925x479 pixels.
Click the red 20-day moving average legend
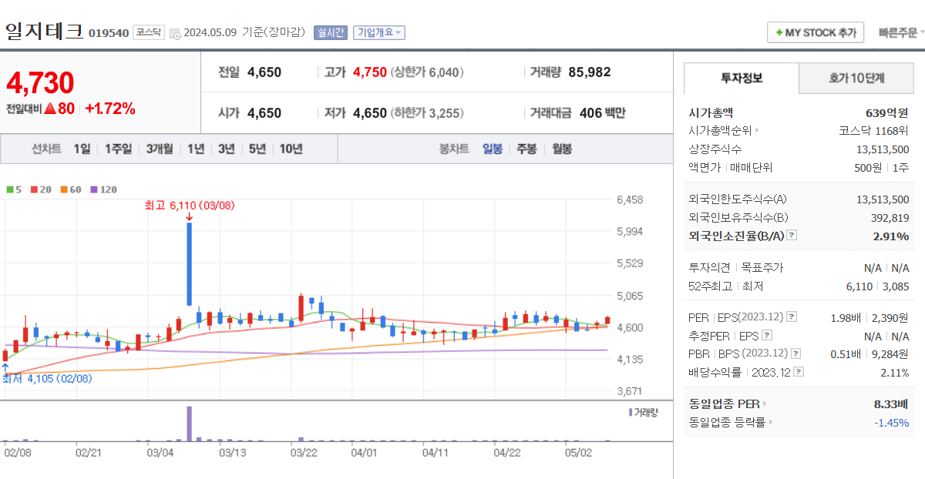[x=42, y=189]
